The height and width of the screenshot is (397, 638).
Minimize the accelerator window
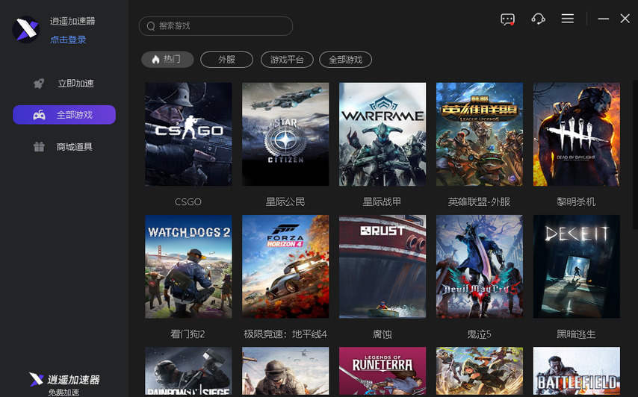(x=603, y=19)
